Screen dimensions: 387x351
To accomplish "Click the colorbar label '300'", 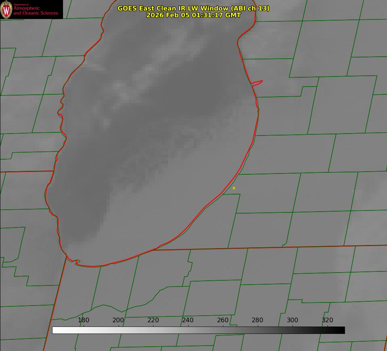I will [x=292, y=320].
